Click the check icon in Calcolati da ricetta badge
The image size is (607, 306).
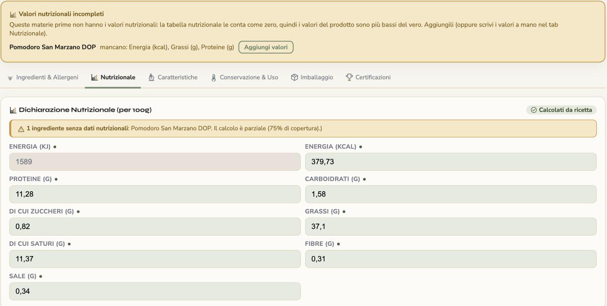pos(534,110)
